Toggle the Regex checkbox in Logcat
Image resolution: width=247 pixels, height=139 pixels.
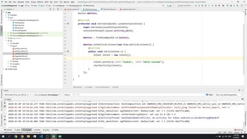coord(207,95)
